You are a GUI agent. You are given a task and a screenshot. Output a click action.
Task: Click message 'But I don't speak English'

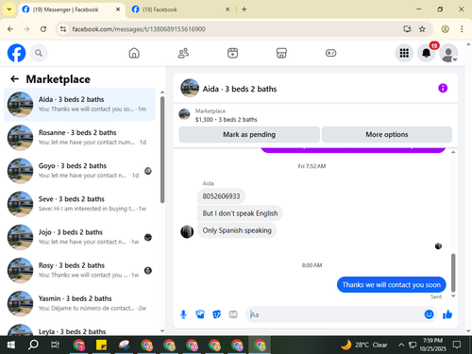[240, 213]
